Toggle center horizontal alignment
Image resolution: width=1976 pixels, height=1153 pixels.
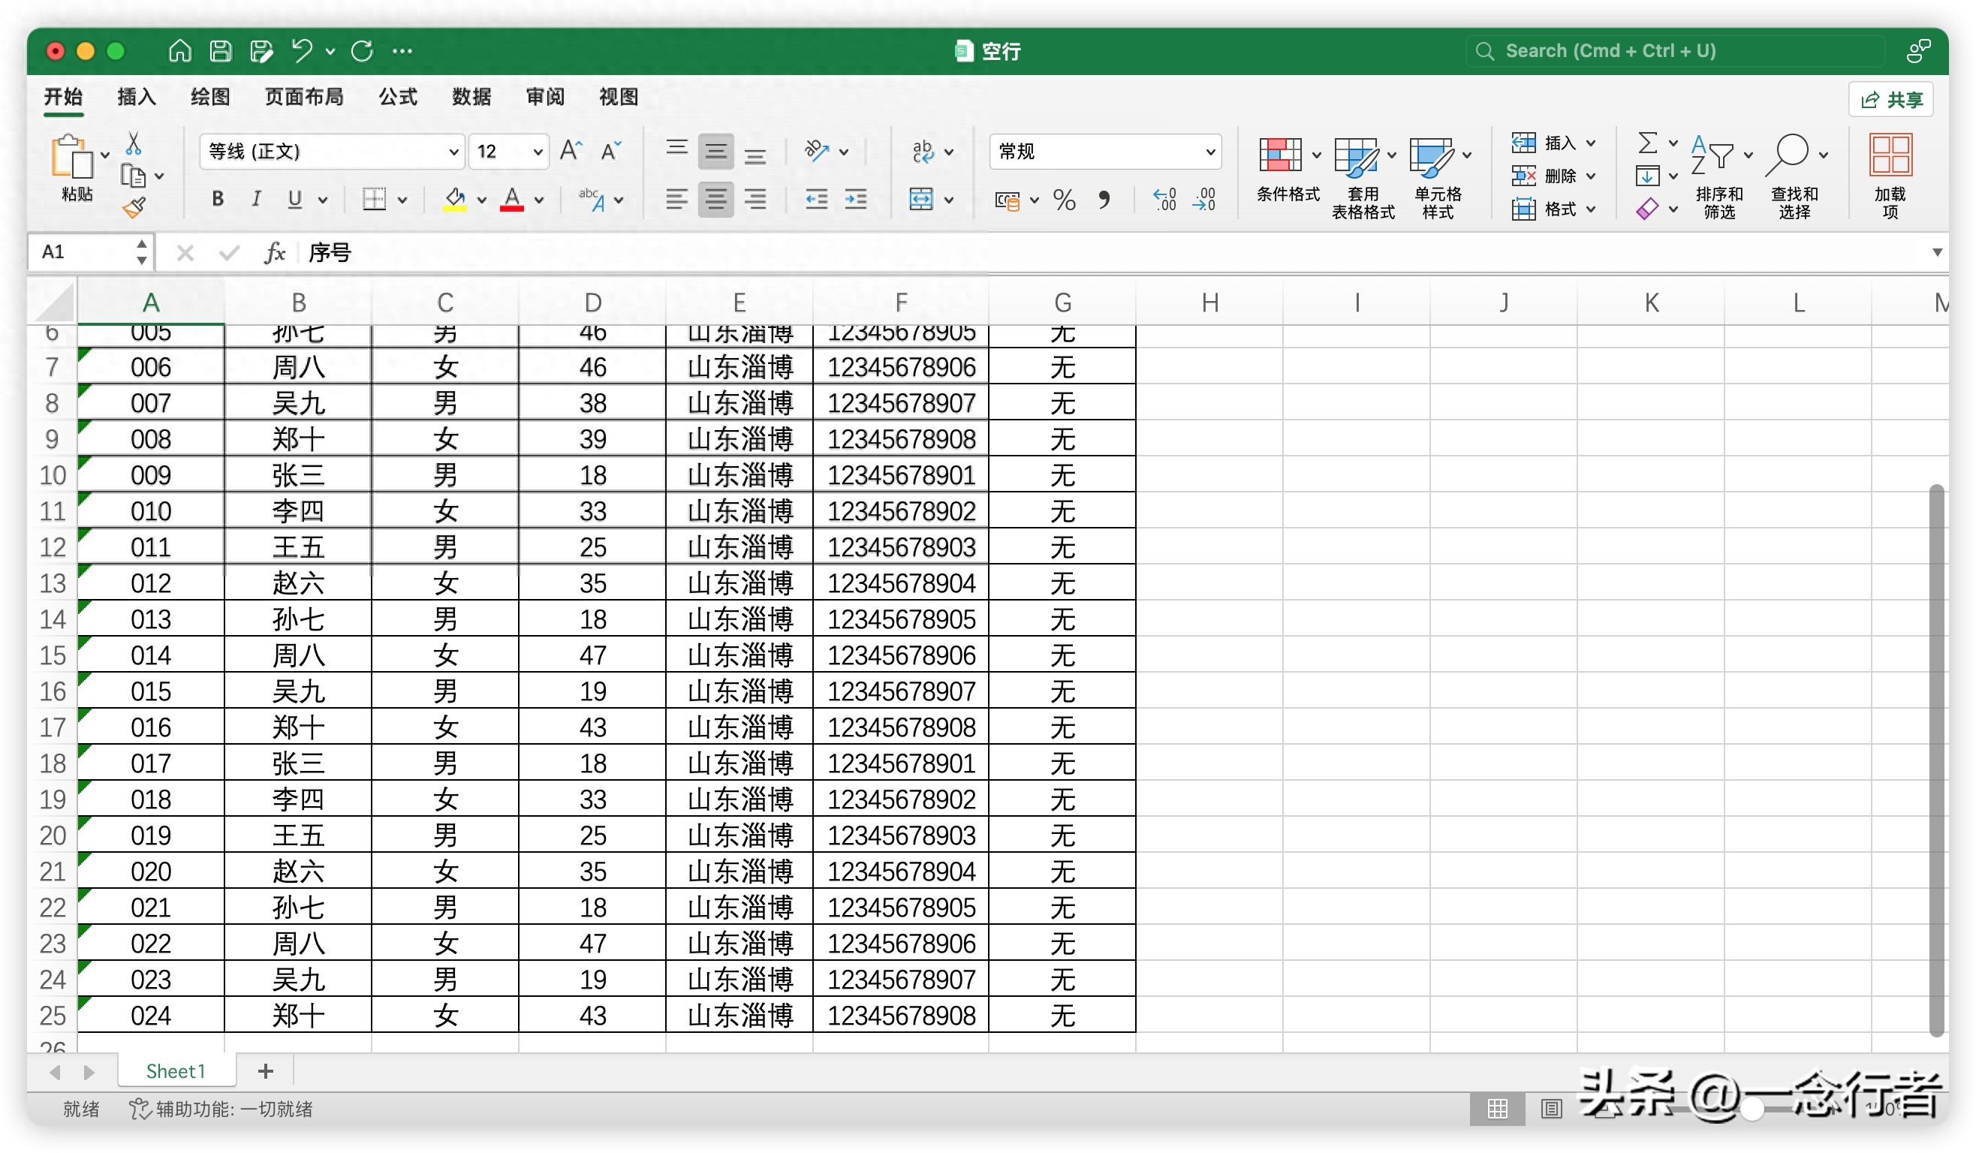pos(715,200)
